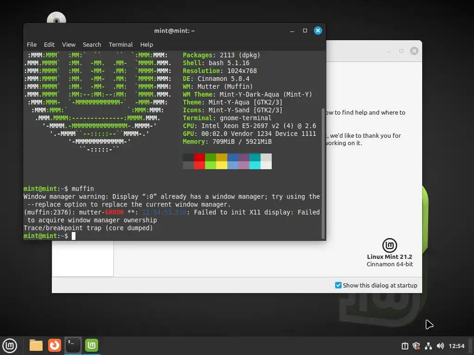The image size is (474, 355).
Task: Open the terminal File menu
Action: [32, 45]
